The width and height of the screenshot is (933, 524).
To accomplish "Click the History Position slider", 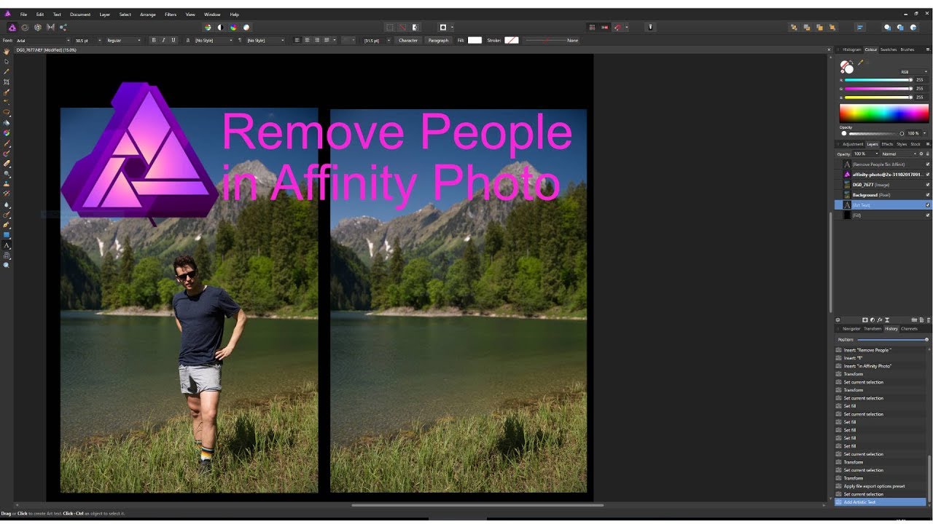I will tap(893, 340).
